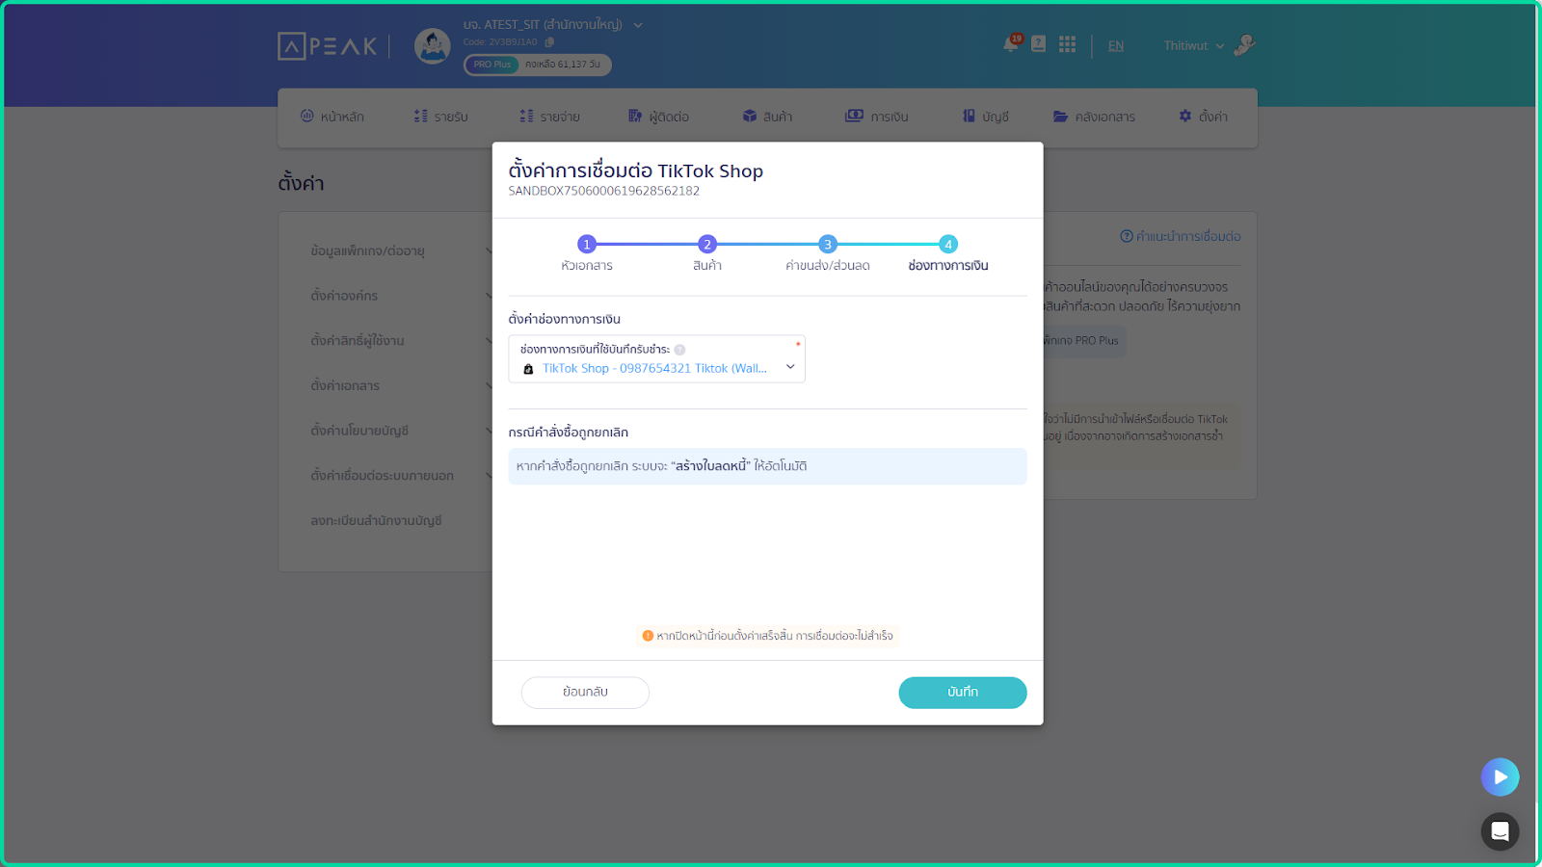Open the คลังเอกสาร document library menu

[1095, 117]
